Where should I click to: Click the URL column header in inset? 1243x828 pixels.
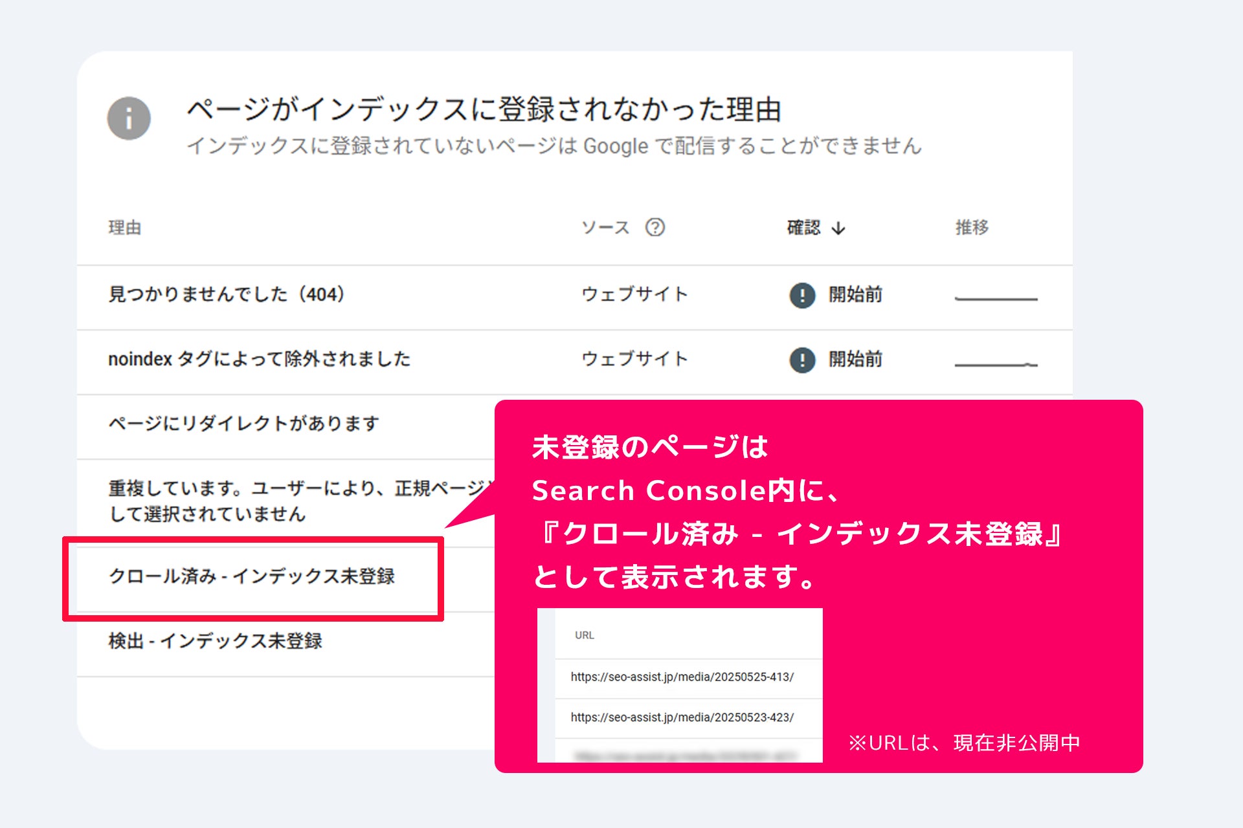584,635
